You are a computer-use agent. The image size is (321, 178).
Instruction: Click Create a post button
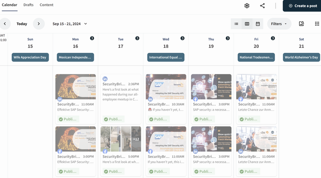click(x=303, y=6)
